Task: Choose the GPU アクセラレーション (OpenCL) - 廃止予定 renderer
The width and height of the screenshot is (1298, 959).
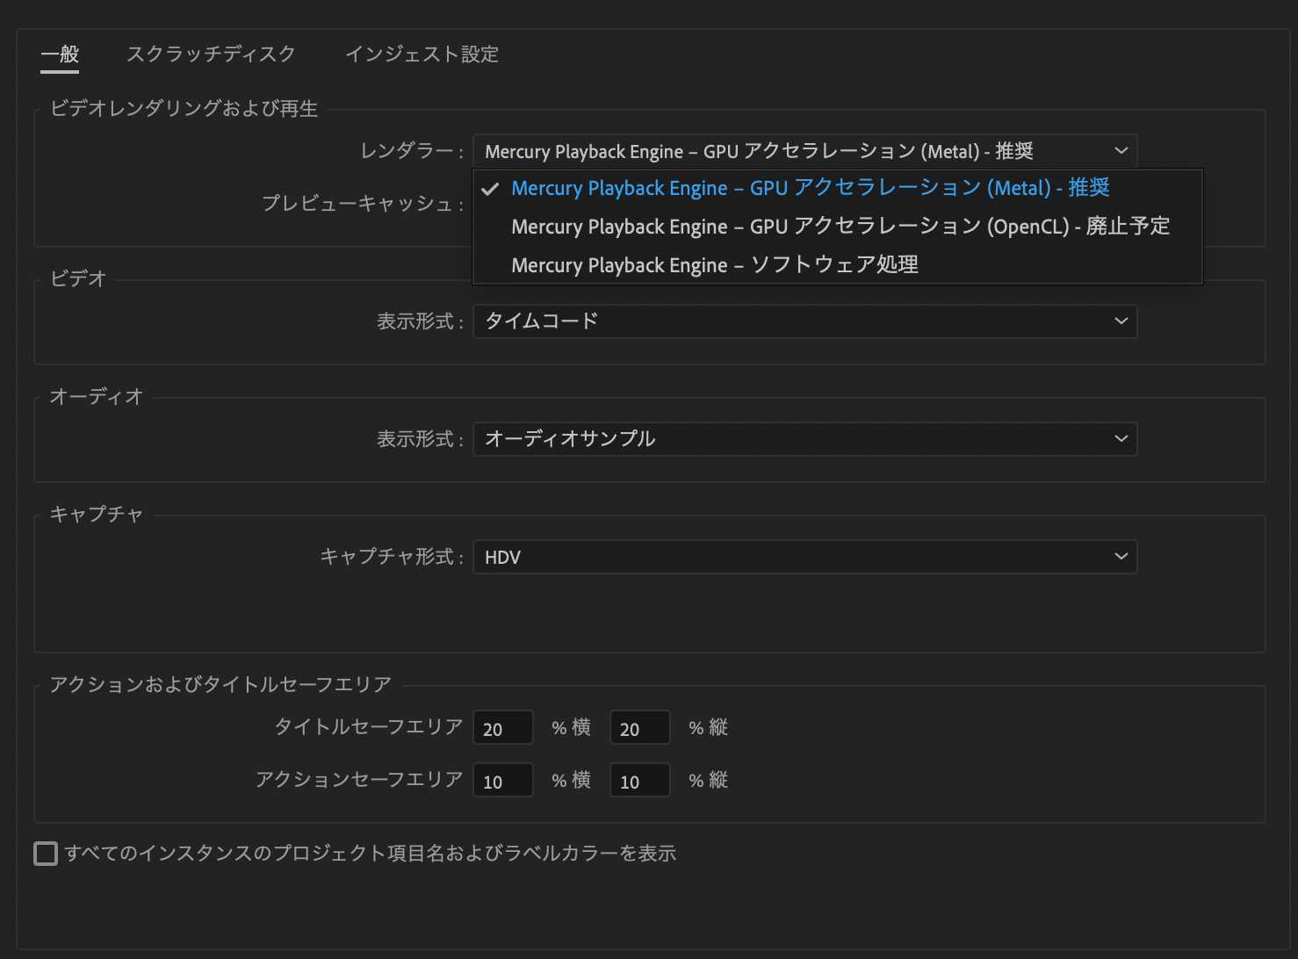Action: (x=837, y=227)
